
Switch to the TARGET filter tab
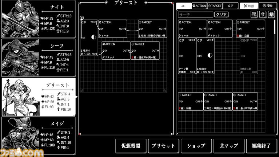coord(215,6)
